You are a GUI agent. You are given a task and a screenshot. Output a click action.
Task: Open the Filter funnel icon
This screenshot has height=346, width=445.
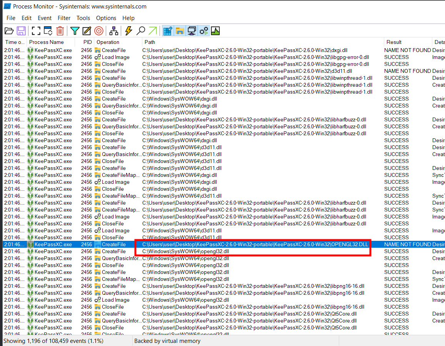(x=75, y=31)
